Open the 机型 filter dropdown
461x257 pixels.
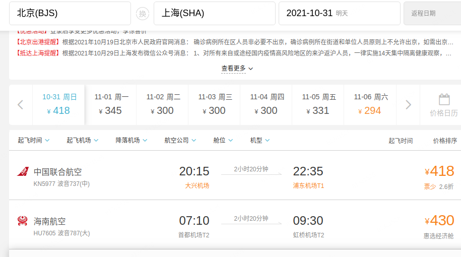[259, 140]
